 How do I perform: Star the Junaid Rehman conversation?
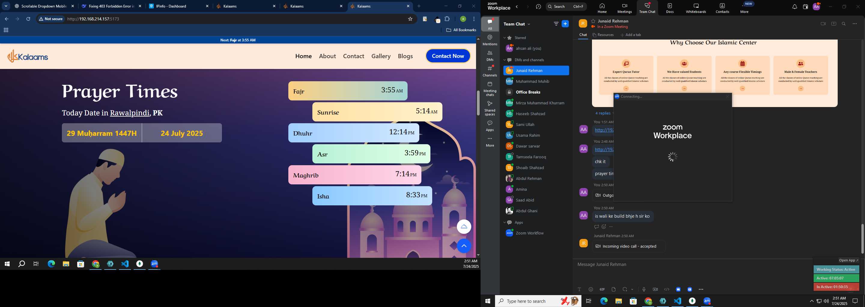[593, 21]
